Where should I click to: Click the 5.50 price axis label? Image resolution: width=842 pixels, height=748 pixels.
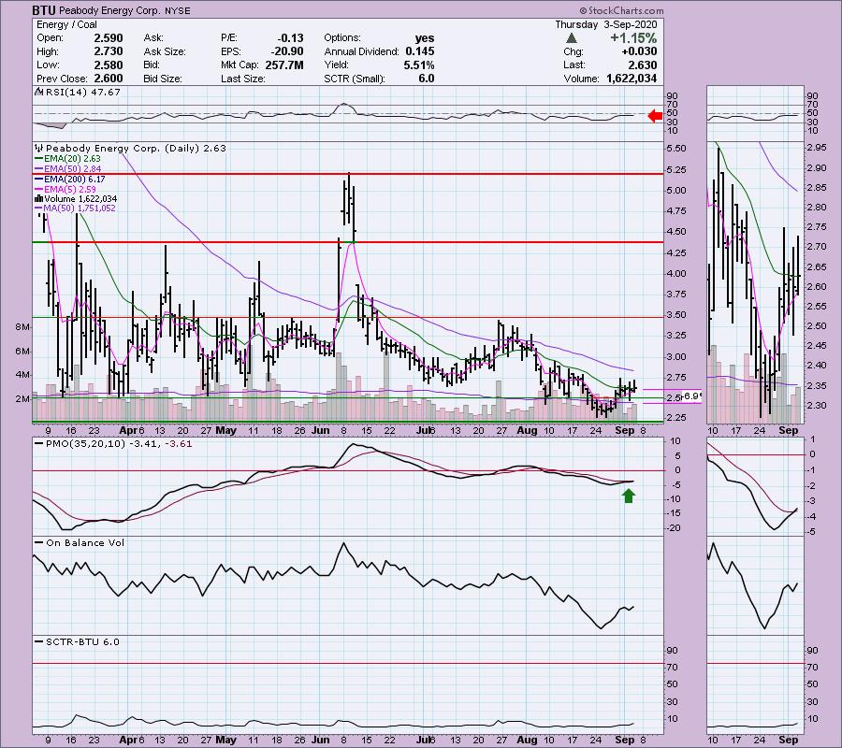(x=676, y=149)
